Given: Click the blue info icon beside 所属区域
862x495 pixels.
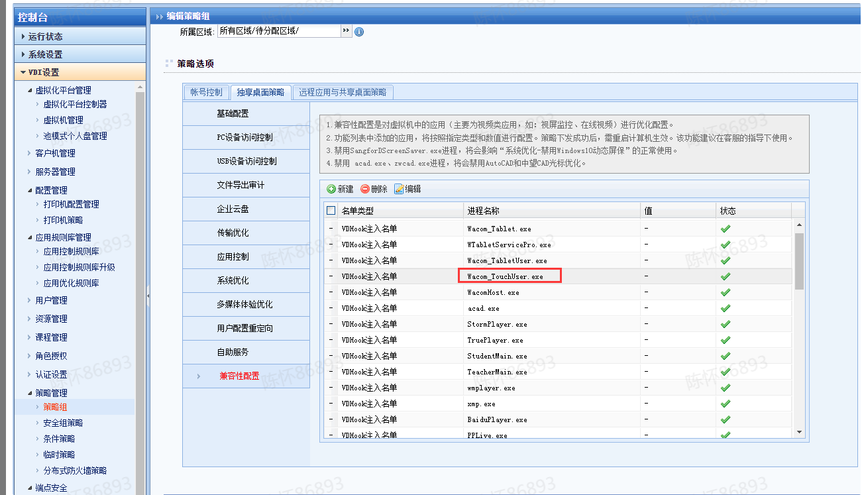Looking at the screenshot, I should coord(359,31).
